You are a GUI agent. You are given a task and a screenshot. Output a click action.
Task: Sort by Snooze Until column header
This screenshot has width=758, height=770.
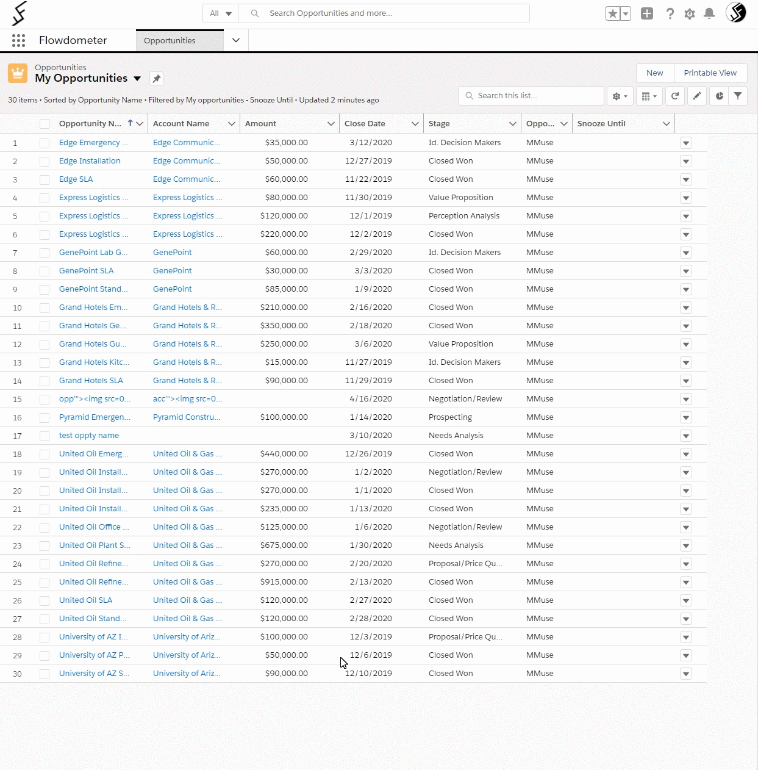click(x=601, y=123)
